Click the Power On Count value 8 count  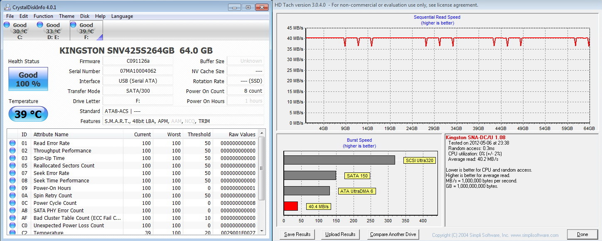pos(246,91)
